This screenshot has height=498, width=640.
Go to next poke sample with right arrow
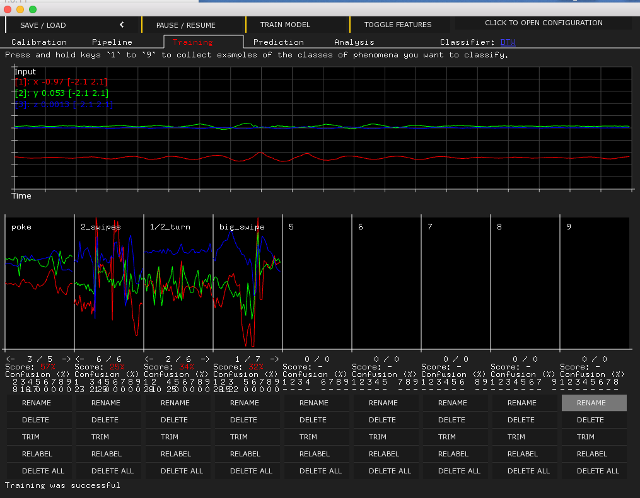click(x=66, y=359)
